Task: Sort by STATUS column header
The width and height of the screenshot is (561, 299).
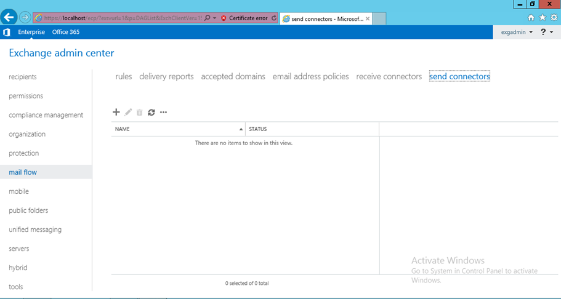Action: click(x=312, y=129)
